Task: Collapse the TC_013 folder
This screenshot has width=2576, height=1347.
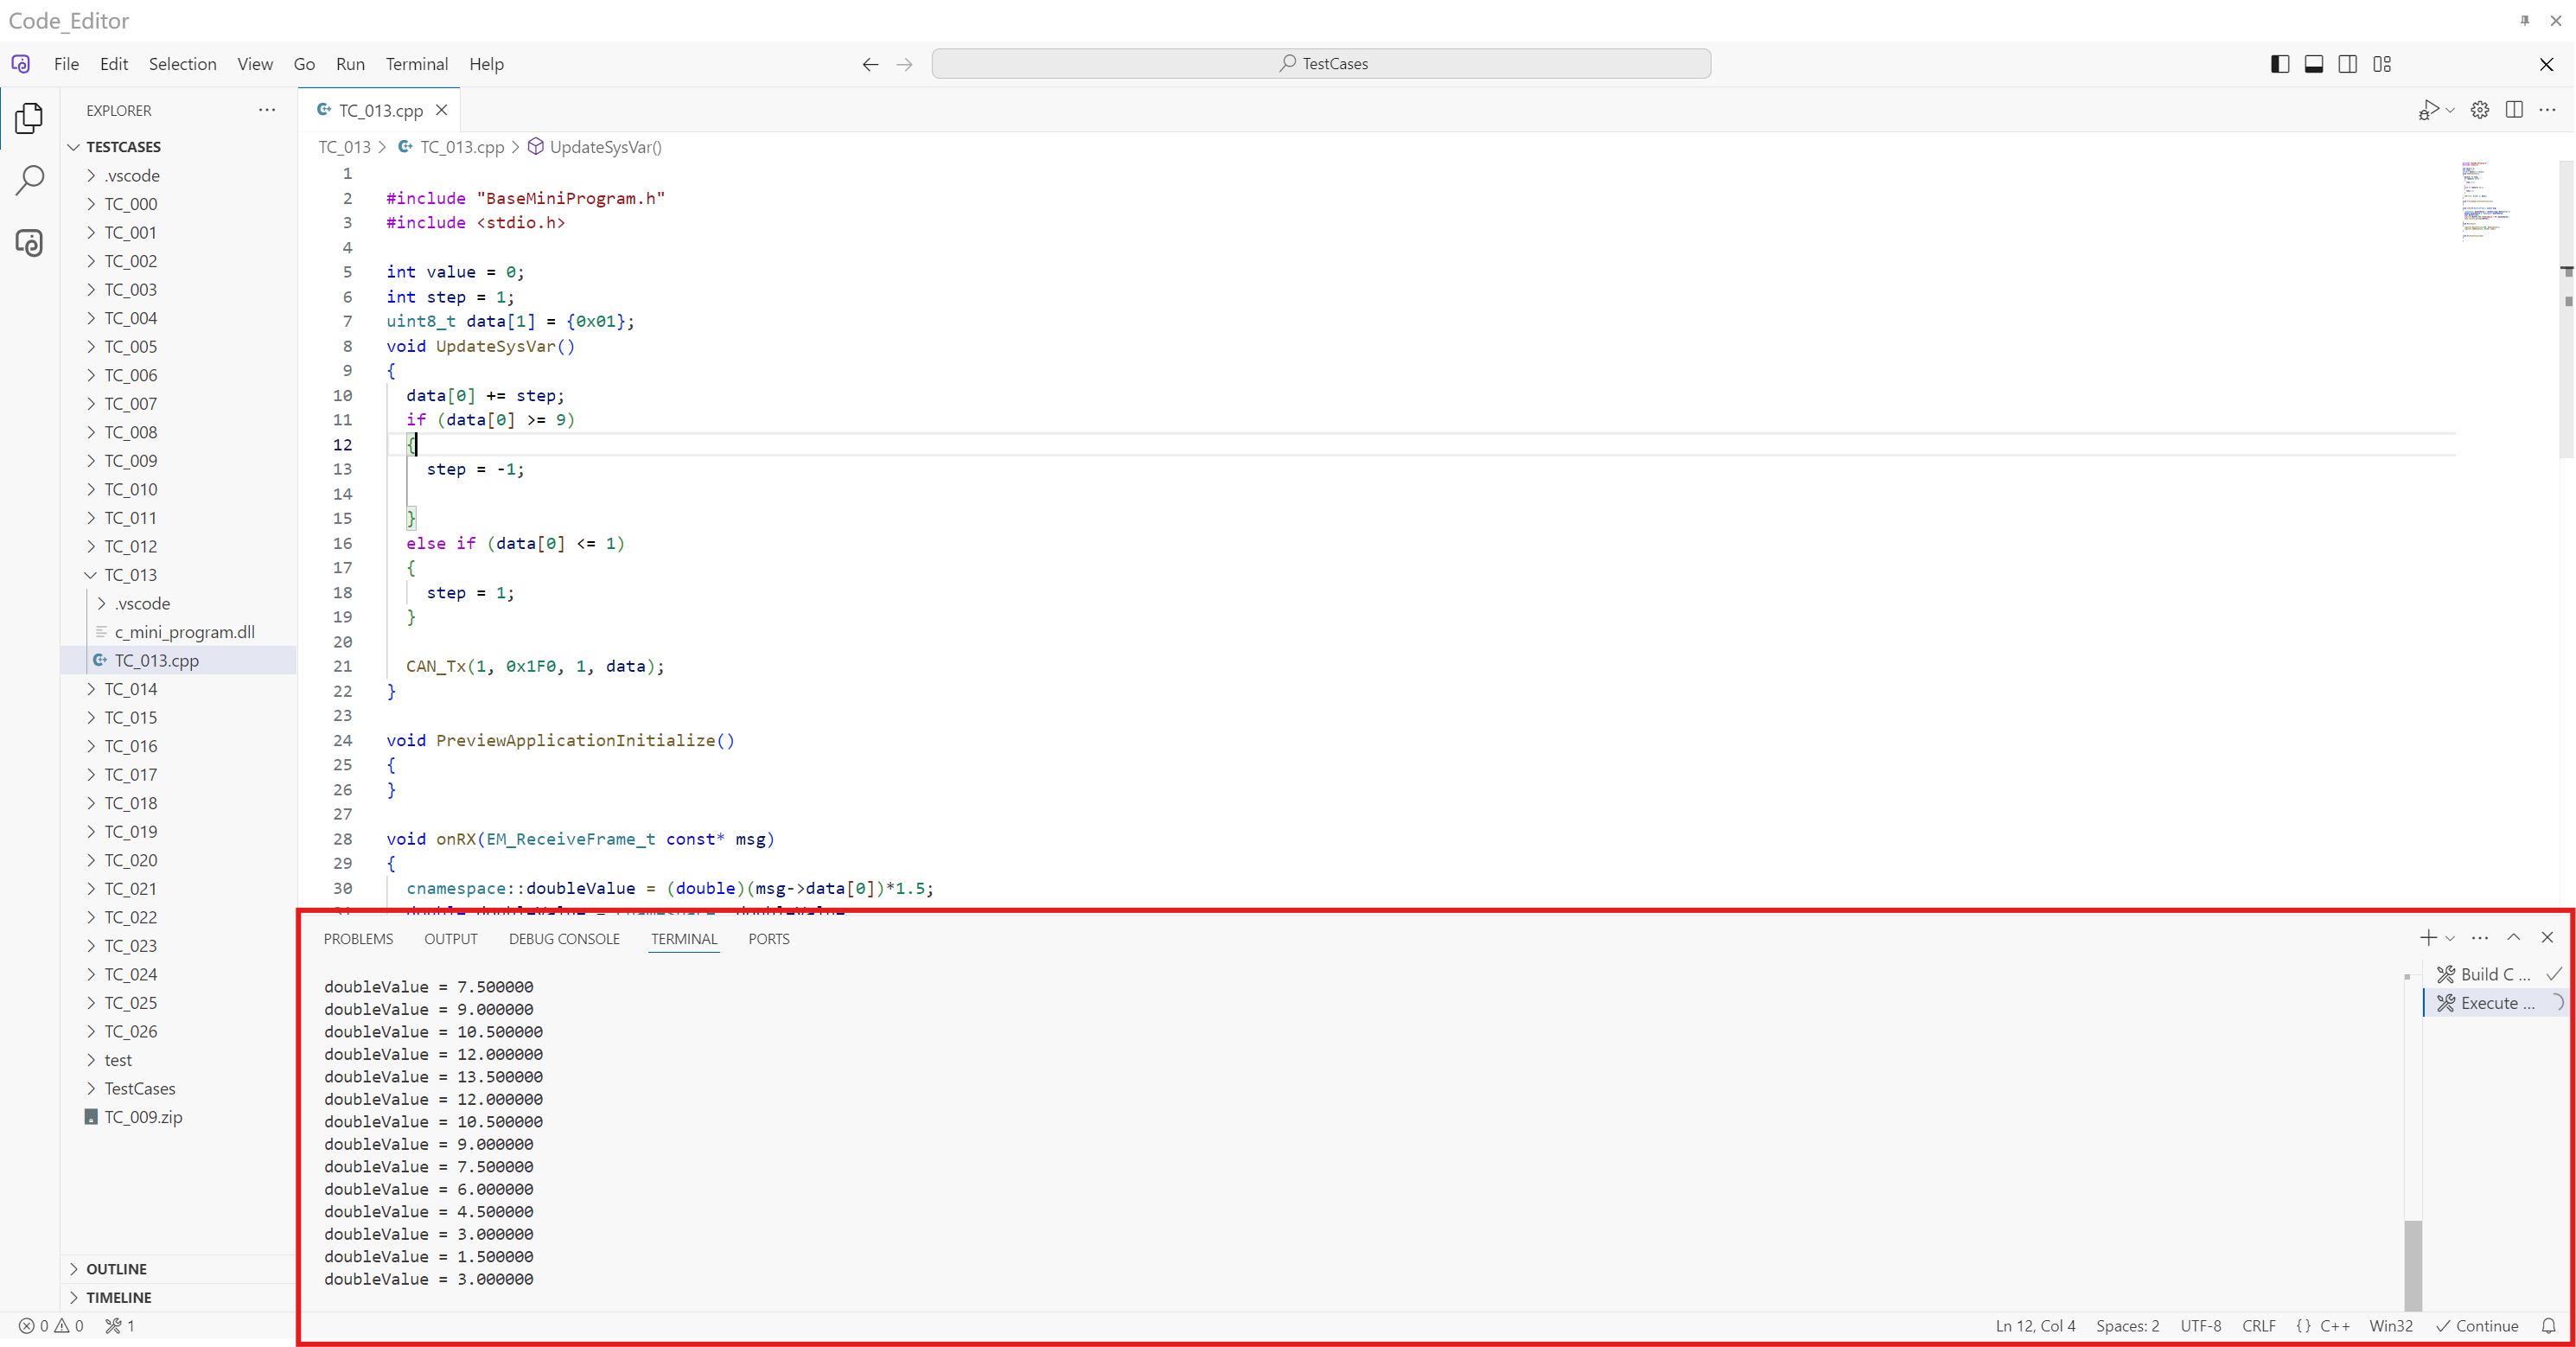Action: [130, 575]
